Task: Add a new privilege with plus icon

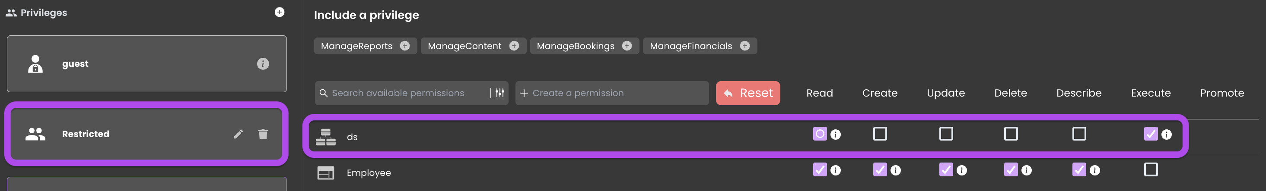Action: pos(279,12)
